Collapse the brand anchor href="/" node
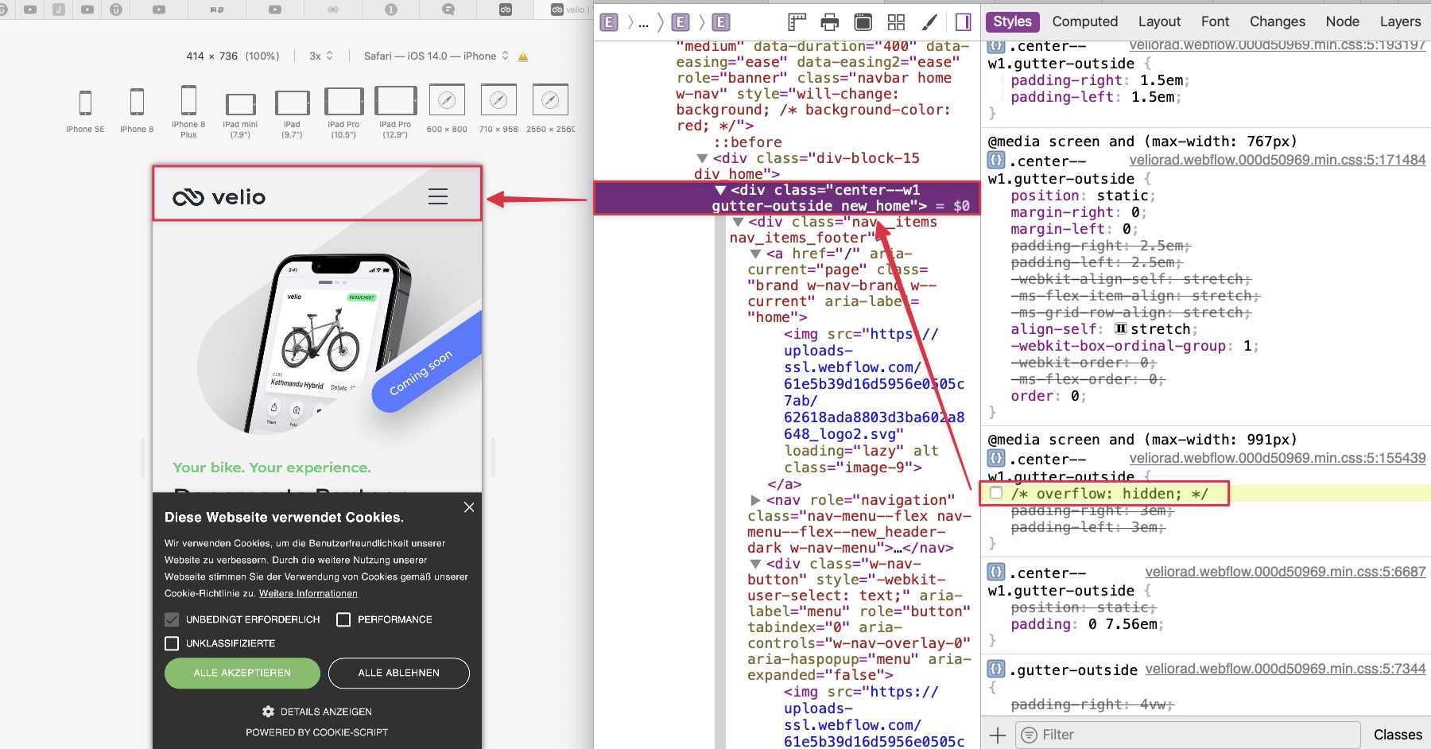 tap(756, 254)
